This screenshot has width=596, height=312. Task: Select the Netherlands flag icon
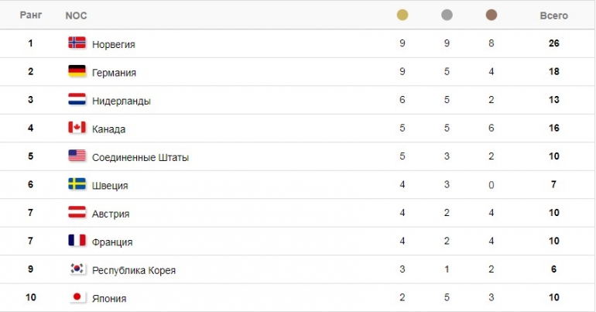coord(77,99)
